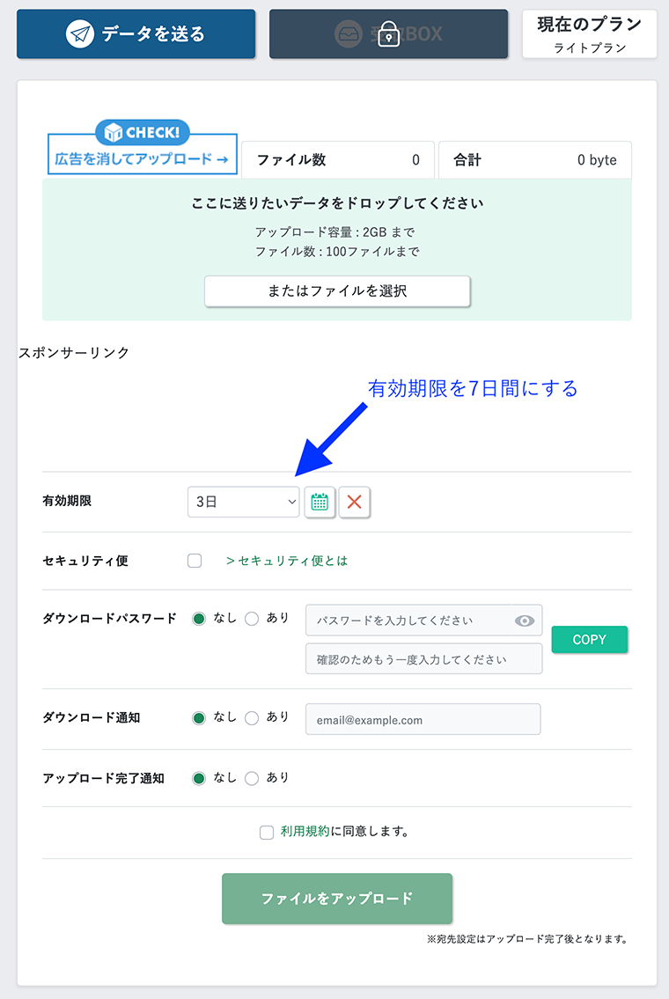
Task: Check the 利用規約 agreement checkbox
Action: [x=267, y=832]
